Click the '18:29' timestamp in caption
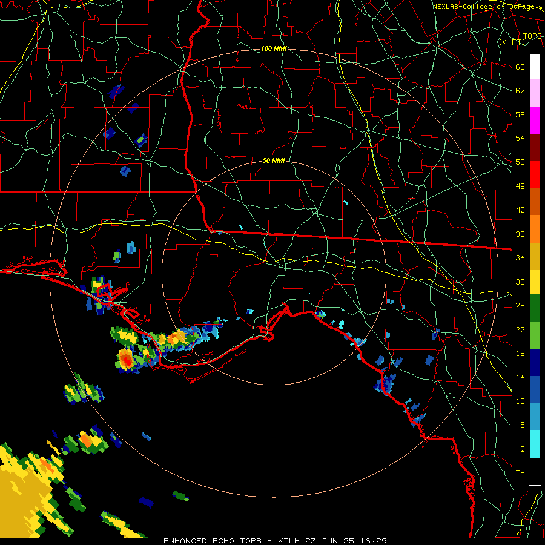 [x=373, y=541]
